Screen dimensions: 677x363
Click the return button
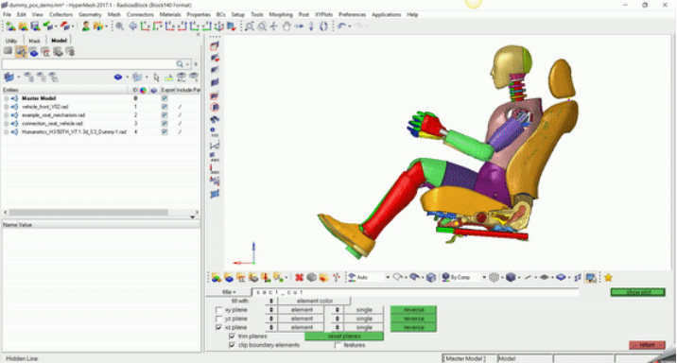pyautogui.click(x=647, y=345)
